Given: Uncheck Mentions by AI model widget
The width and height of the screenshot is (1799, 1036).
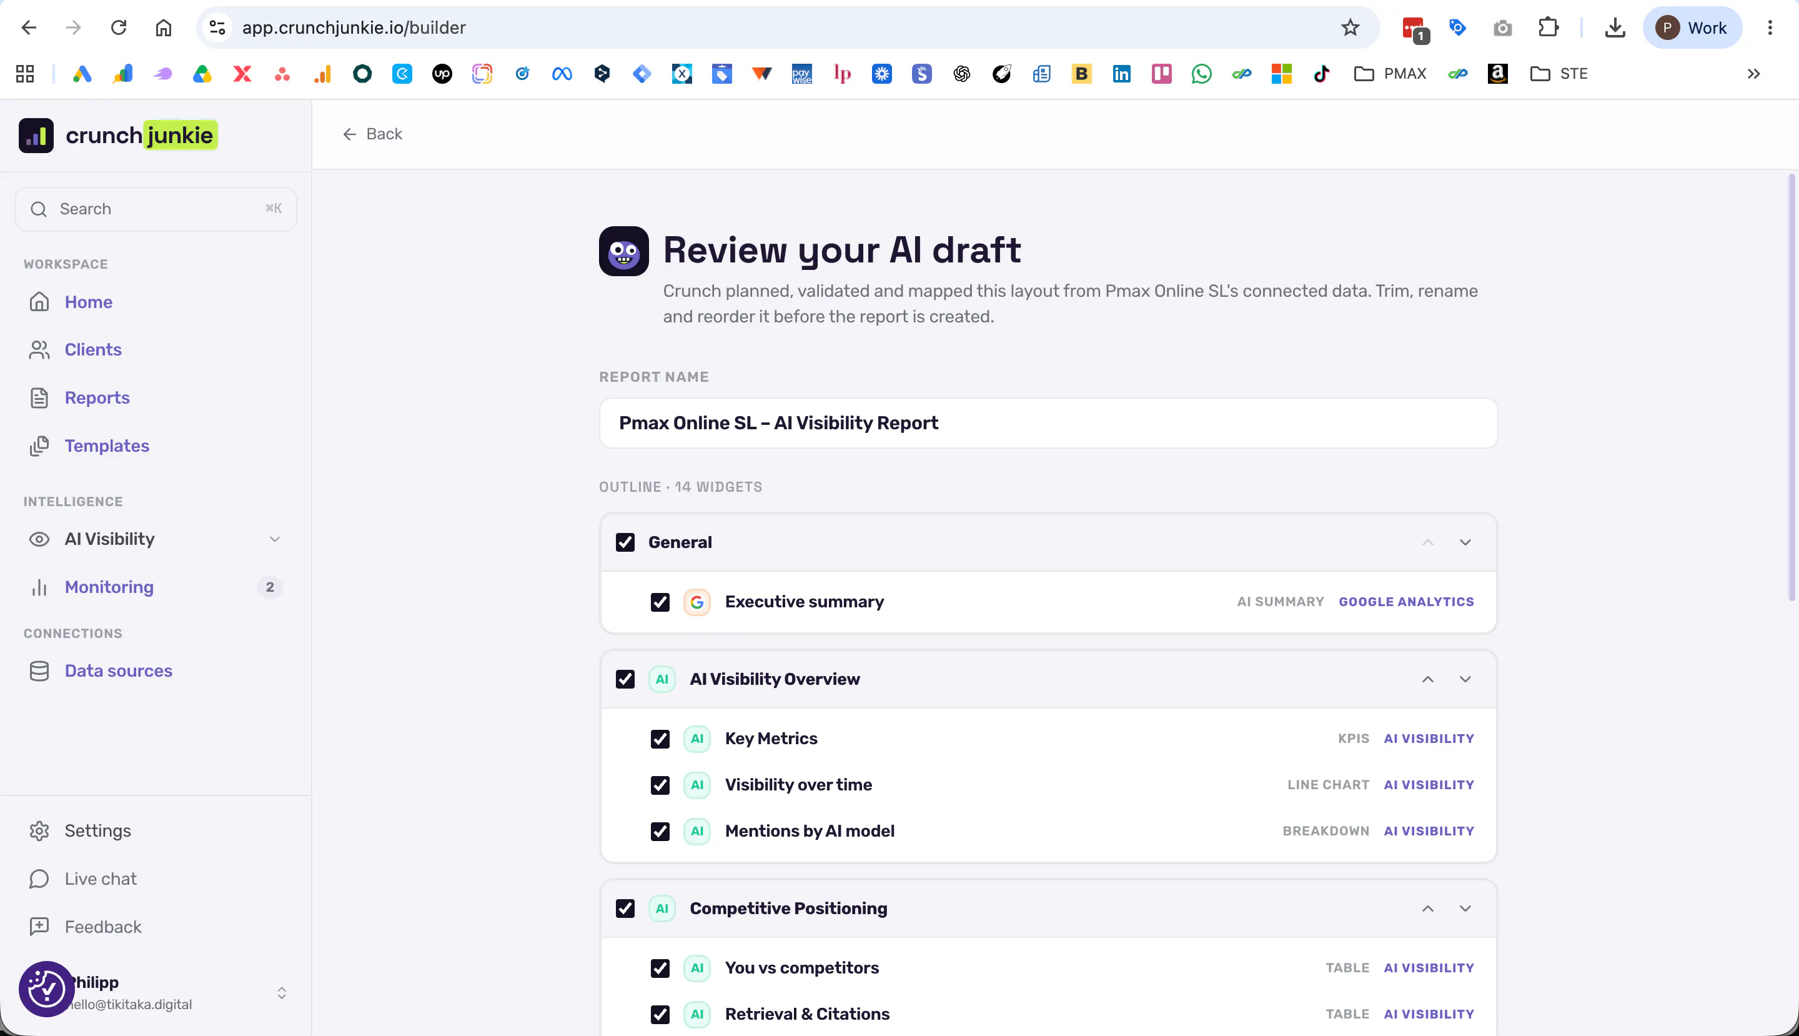Looking at the screenshot, I should point(660,831).
